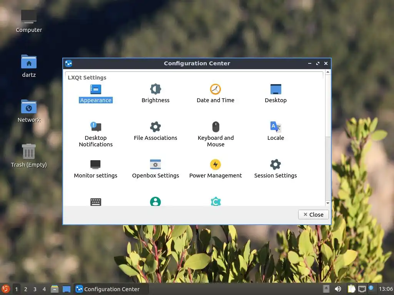This screenshot has height=295, width=394.
Task: Switch to workspace 3
Action: tap(35, 289)
